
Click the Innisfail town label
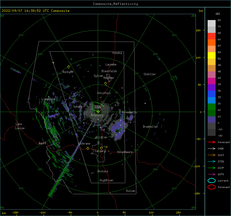click(104, 93)
